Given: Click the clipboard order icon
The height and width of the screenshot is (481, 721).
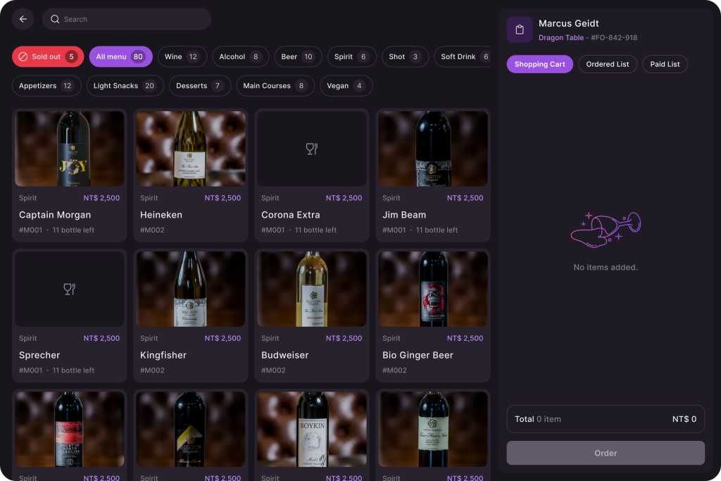Looking at the screenshot, I should pos(520,30).
